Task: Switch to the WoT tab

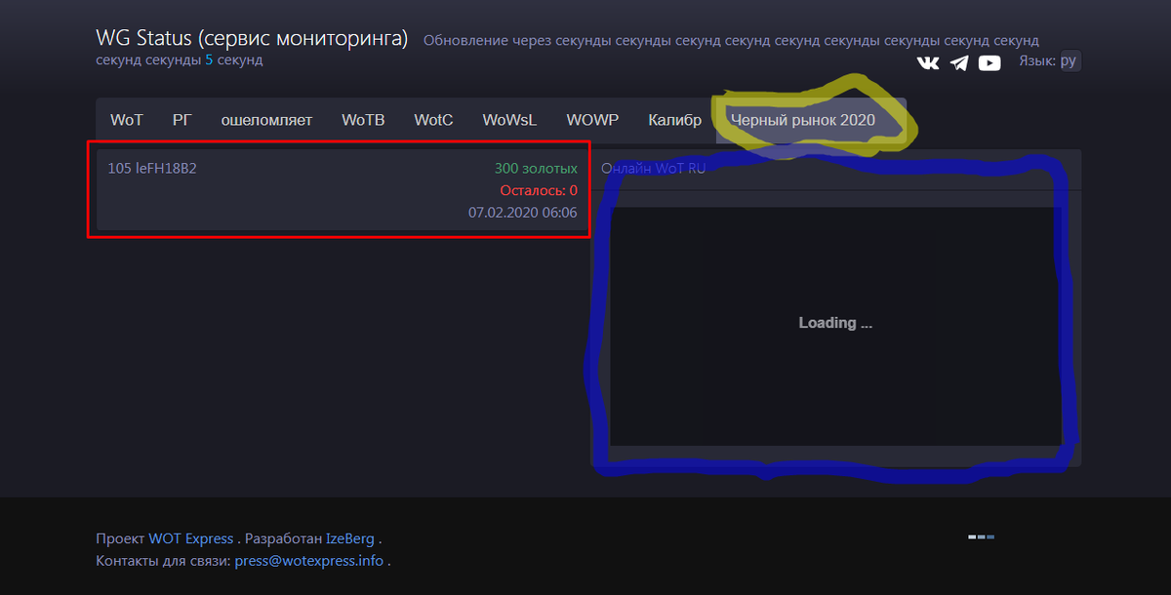Action: click(x=127, y=120)
